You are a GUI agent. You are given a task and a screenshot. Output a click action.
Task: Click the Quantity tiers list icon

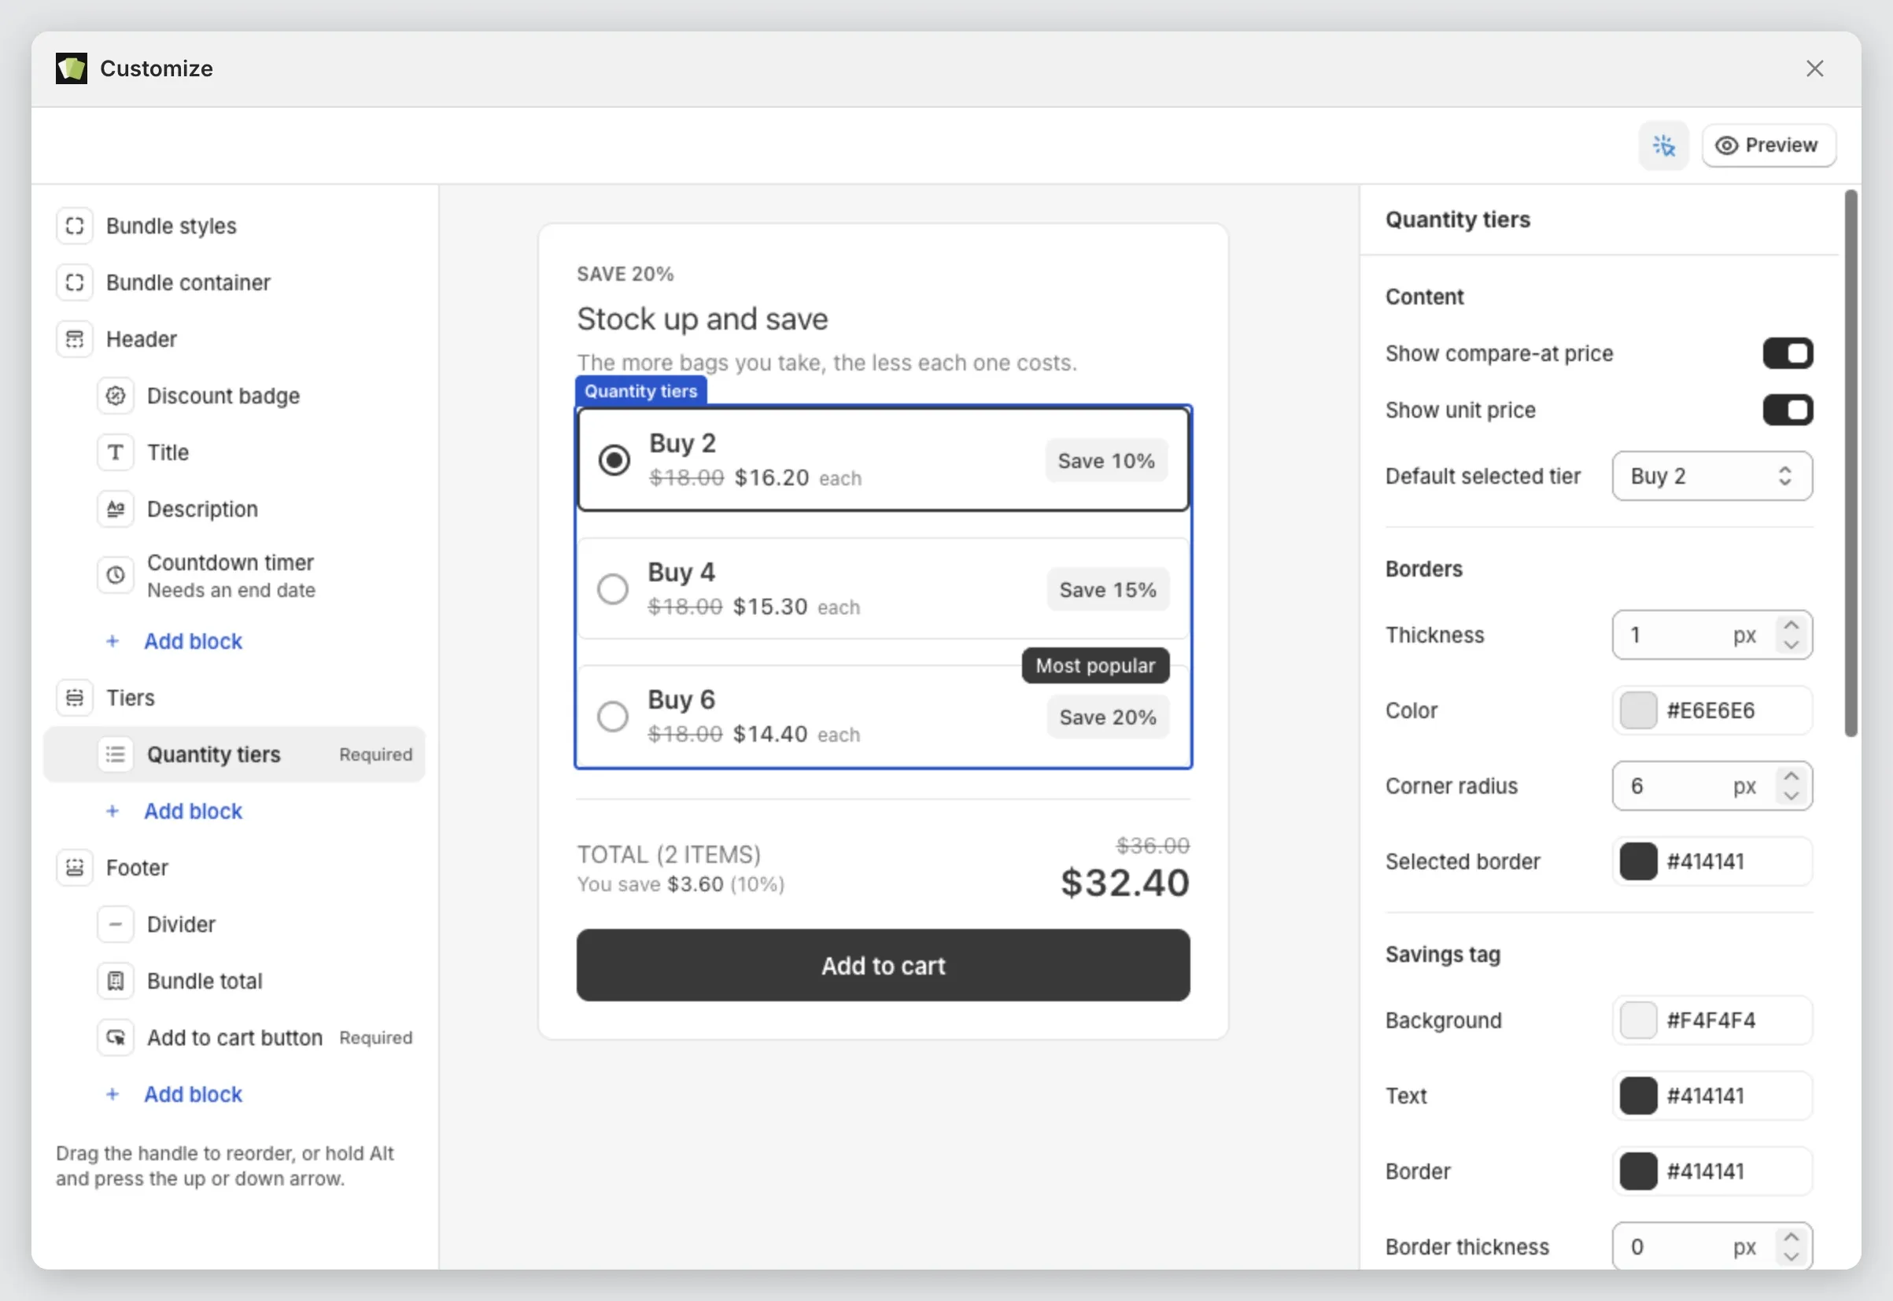(116, 754)
